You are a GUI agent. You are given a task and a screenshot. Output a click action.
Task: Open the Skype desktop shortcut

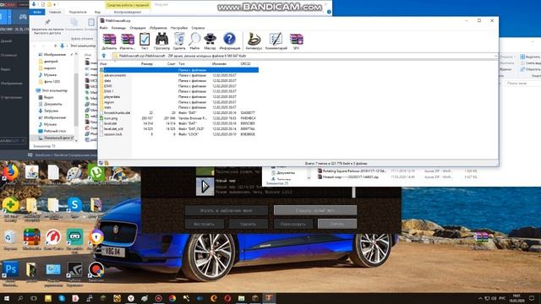(x=74, y=207)
